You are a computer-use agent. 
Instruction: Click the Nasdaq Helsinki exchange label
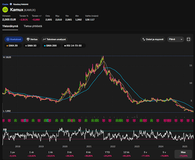pyautogui.click(x=21, y=4)
